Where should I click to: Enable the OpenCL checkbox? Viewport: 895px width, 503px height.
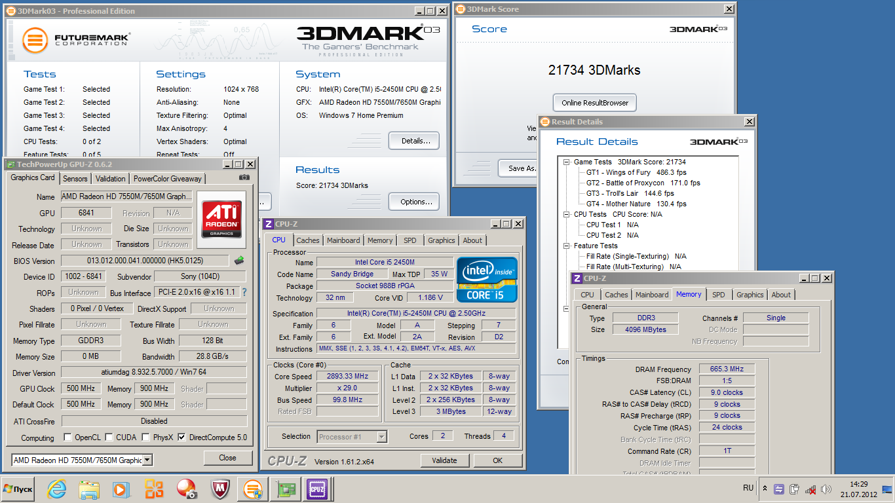tap(67, 438)
